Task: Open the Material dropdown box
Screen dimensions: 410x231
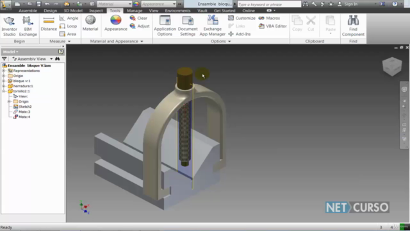Action: tap(114, 4)
